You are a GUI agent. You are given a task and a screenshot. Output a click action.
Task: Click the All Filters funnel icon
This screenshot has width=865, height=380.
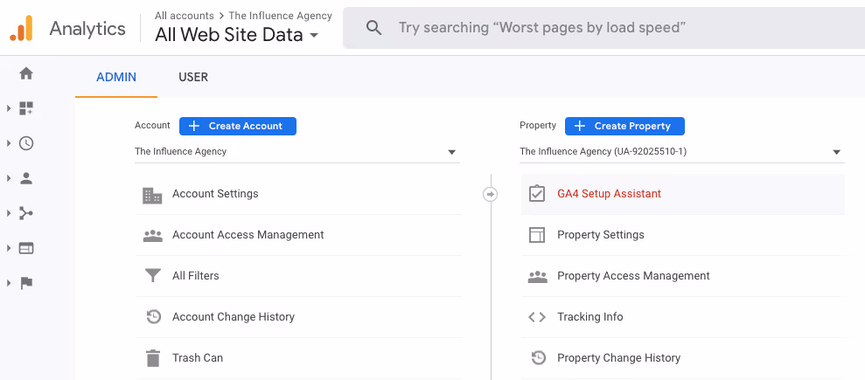[x=153, y=276]
